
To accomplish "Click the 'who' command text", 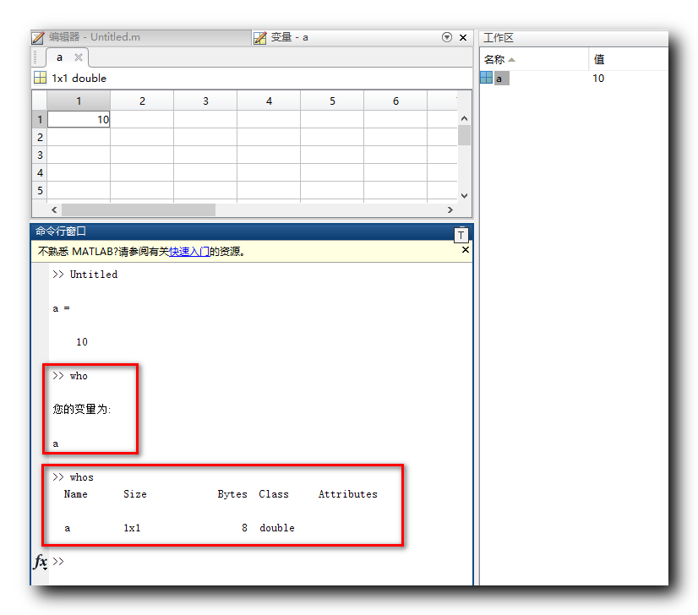I will (79, 376).
